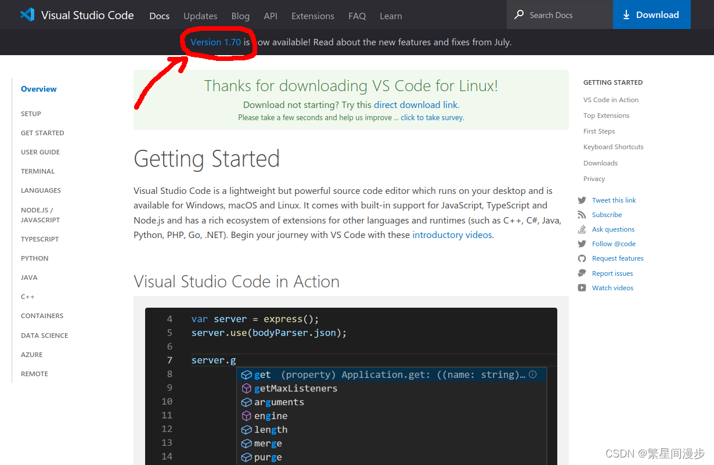Click the blue Download button
This screenshot has width=714, height=465.
[652, 15]
